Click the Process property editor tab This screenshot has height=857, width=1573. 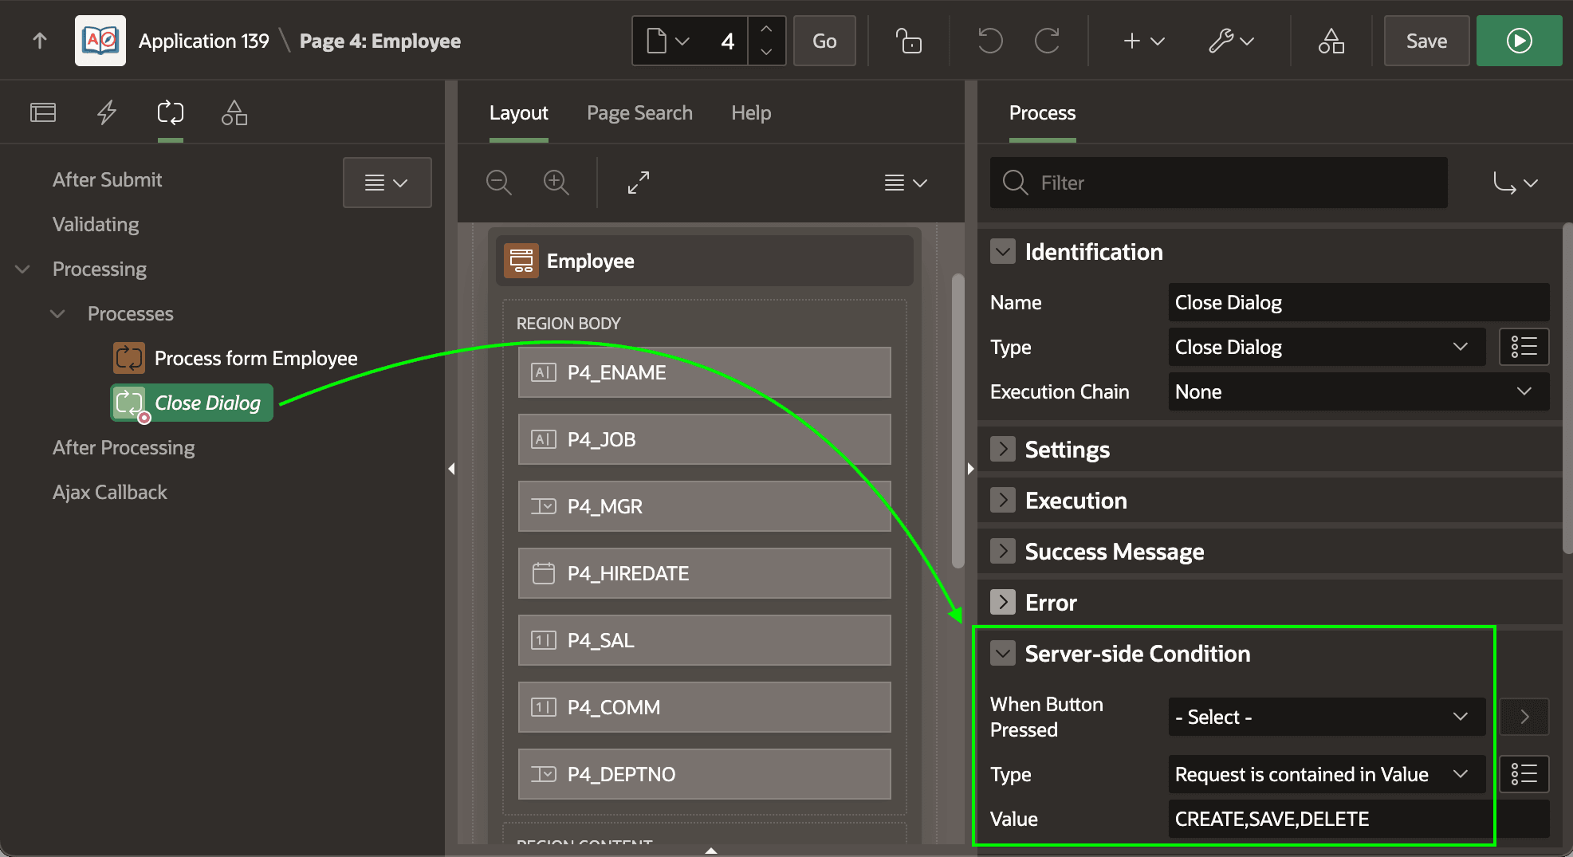click(x=1042, y=112)
